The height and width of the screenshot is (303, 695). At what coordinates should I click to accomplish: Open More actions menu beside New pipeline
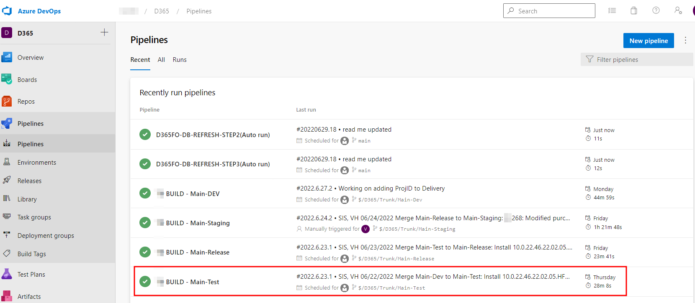[685, 41]
